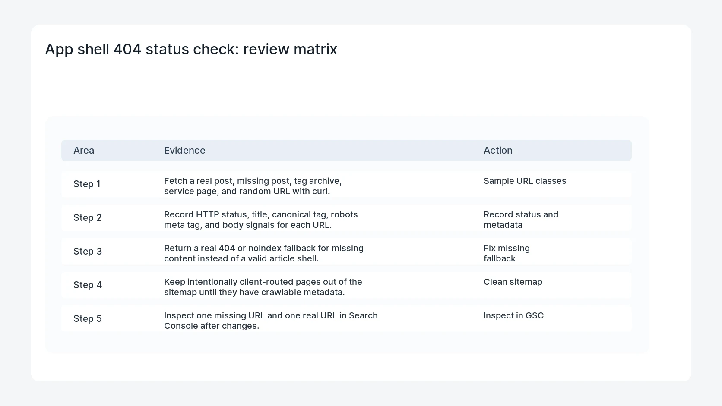
Task: Click the 'Record status and metadata' action cell
Action: tap(521, 220)
